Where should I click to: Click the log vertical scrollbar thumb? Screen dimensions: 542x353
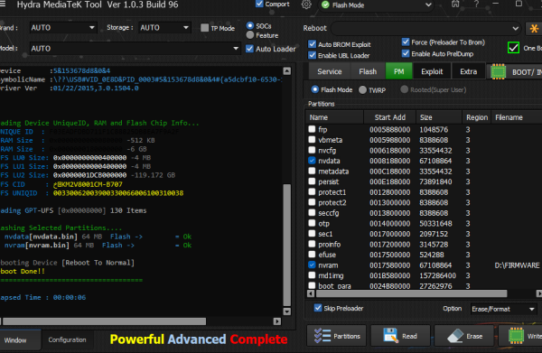(x=287, y=245)
